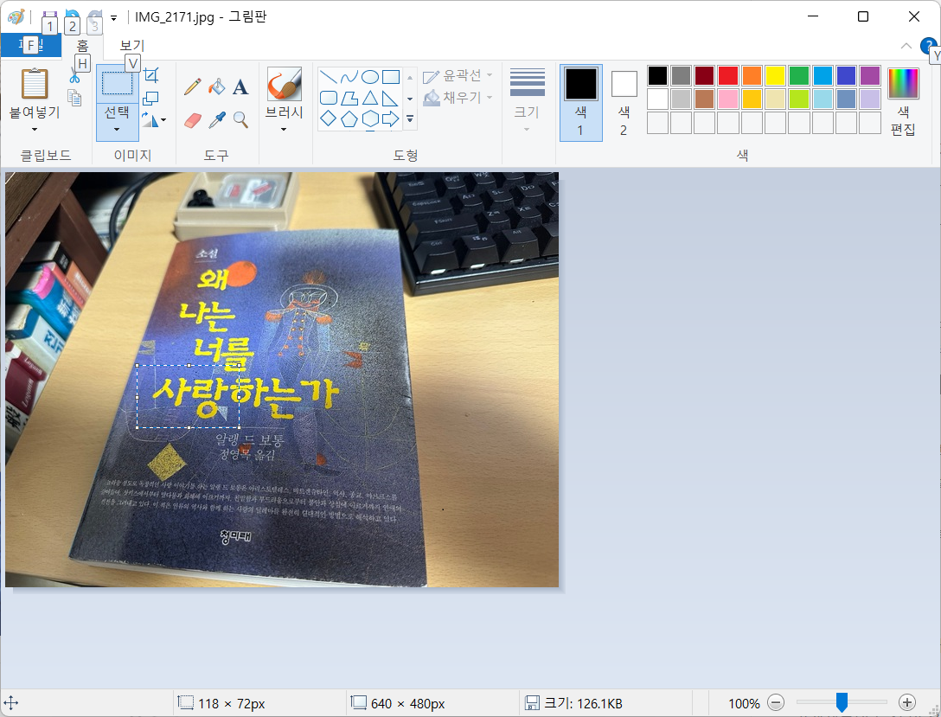The width and height of the screenshot is (941, 717).
Task: Choose the Pentagon shape
Action: tap(349, 118)
